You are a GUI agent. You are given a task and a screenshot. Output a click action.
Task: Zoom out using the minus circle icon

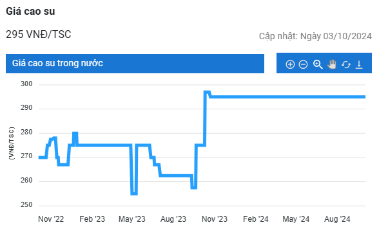coord(303,64)
